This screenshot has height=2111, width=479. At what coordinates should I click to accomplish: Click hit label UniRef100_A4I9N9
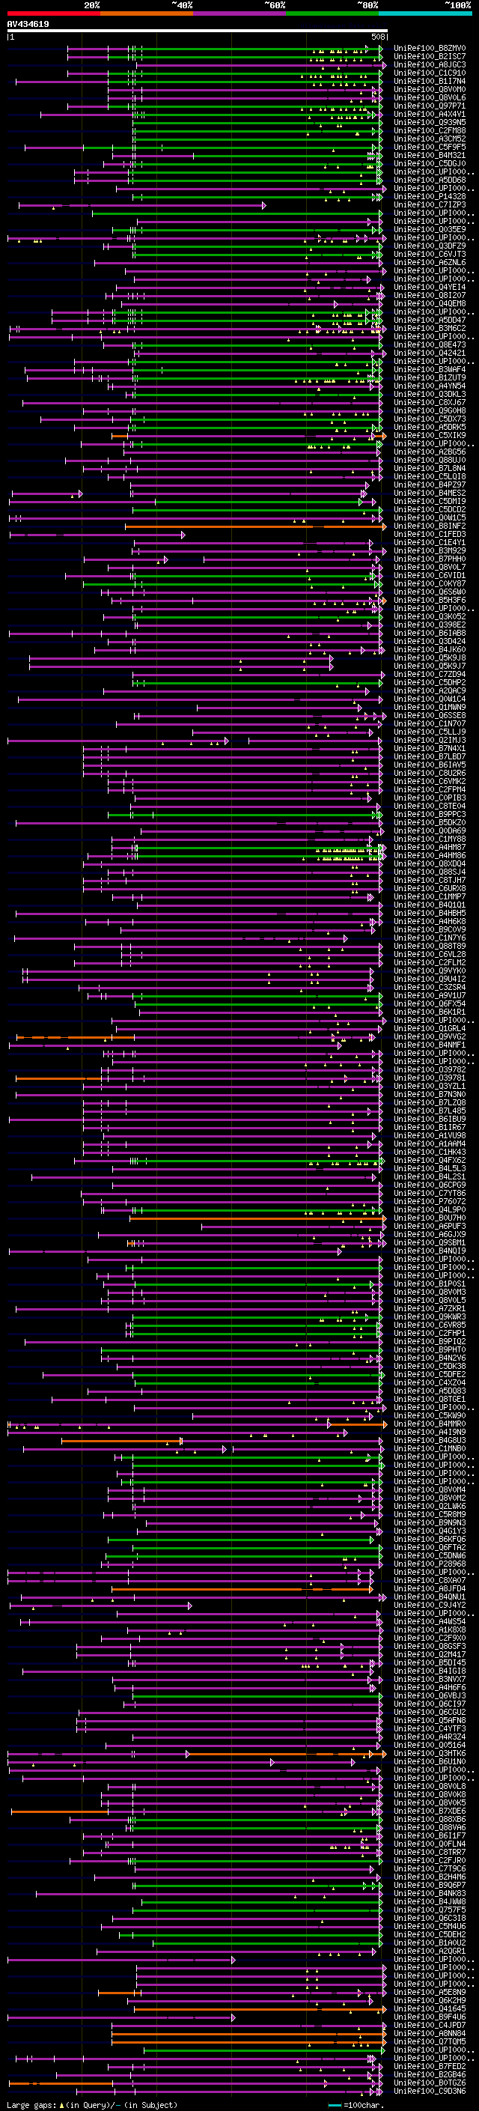[x=429, y=1432]
